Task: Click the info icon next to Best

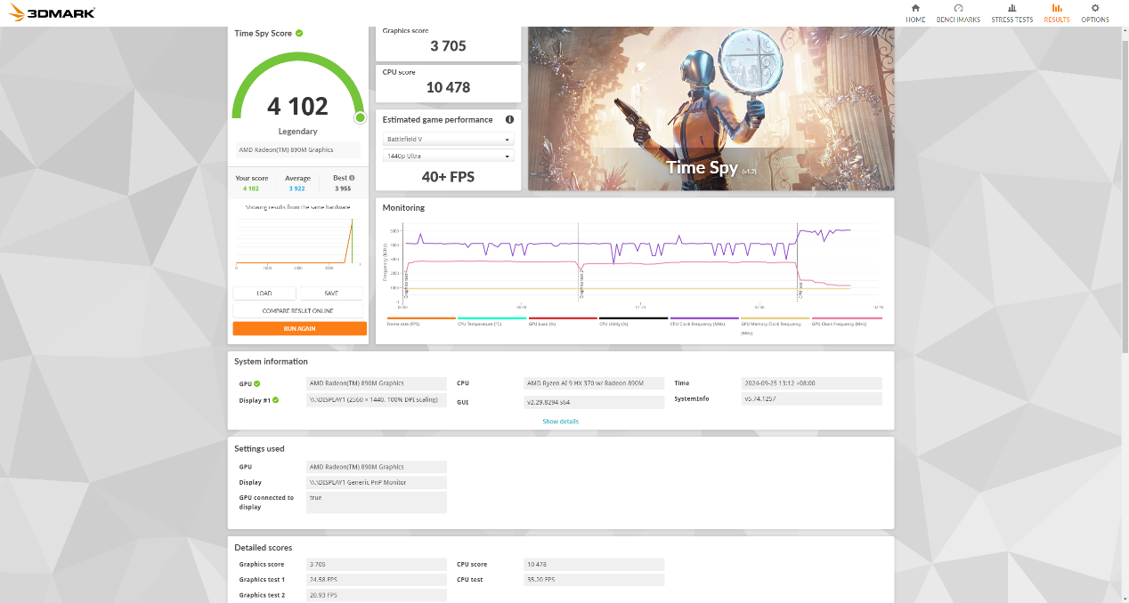Action: coord(352,178)
